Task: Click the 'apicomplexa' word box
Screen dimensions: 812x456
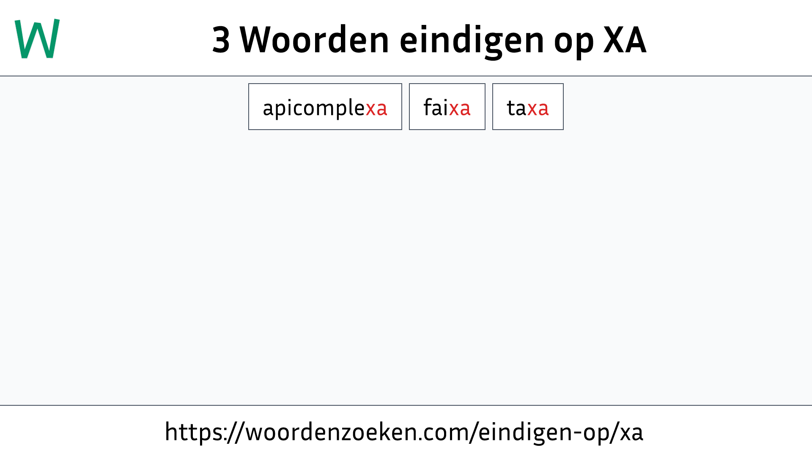Action: (325, 106)
